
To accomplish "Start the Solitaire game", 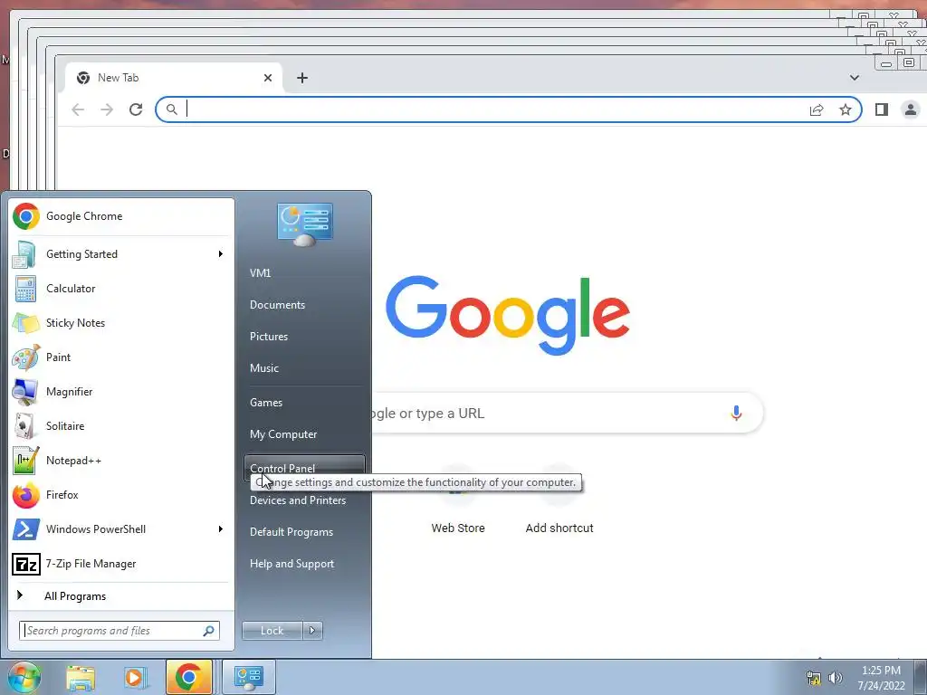I will [x=121, y=426].
